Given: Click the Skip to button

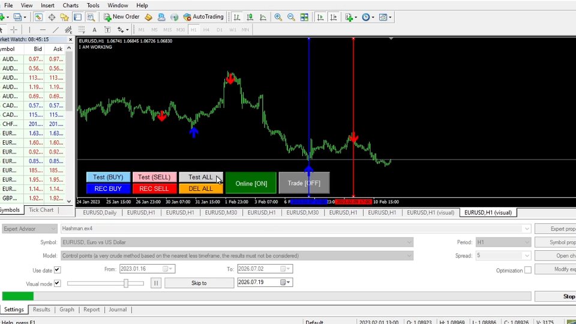Looking at the screenshot, I should click(199, 283).
